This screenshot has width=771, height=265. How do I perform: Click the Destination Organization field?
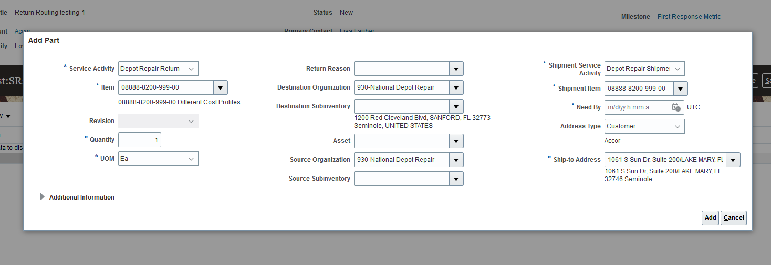(x=402, y=87)
